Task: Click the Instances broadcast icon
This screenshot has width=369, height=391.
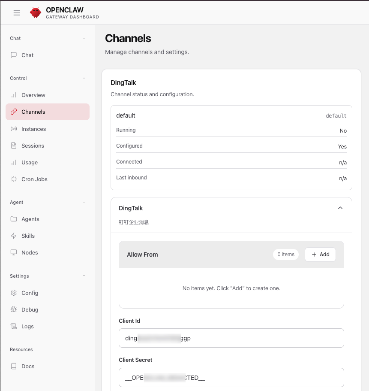Action: pyautogui.click(x=14, y=129)
